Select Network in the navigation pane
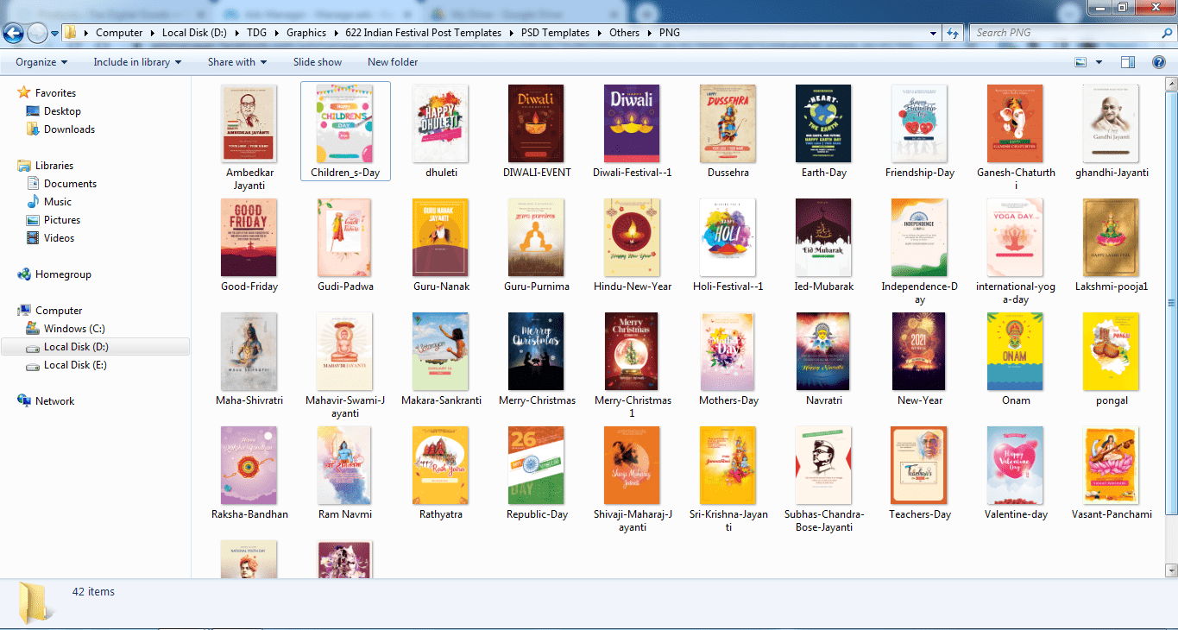 coord(54,401)
